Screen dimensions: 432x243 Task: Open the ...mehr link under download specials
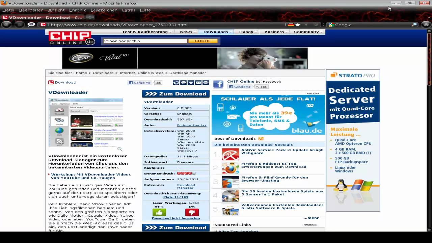(x=311, y=218)
